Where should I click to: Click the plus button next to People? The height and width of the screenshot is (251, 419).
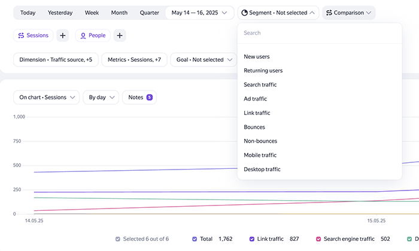pos(120,35)
